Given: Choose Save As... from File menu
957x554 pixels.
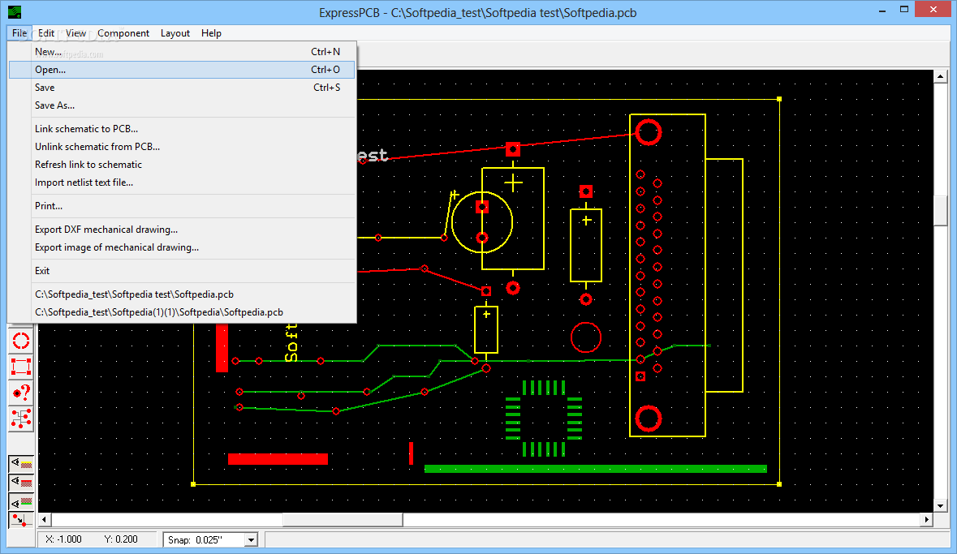Looking at the screenshot, I should pyautogui.click(x=182, y=105).
